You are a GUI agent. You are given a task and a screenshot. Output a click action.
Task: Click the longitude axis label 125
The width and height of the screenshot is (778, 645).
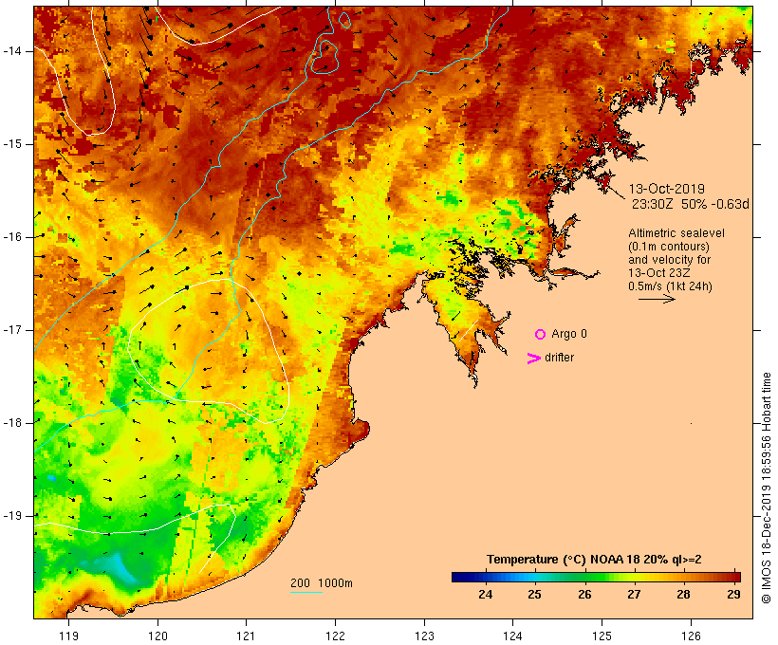pos(602,636)
